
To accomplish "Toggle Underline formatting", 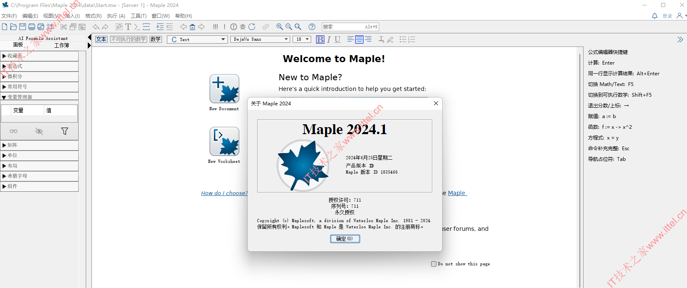I will click(x=338, y=39).
